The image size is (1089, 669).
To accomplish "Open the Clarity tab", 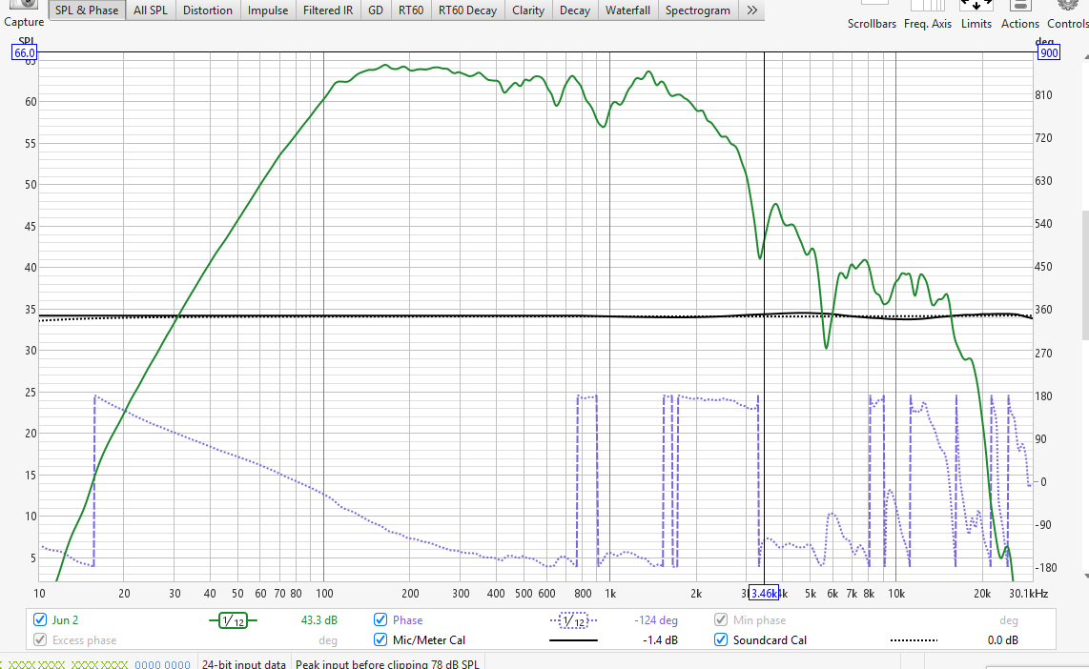I will 528,10.
